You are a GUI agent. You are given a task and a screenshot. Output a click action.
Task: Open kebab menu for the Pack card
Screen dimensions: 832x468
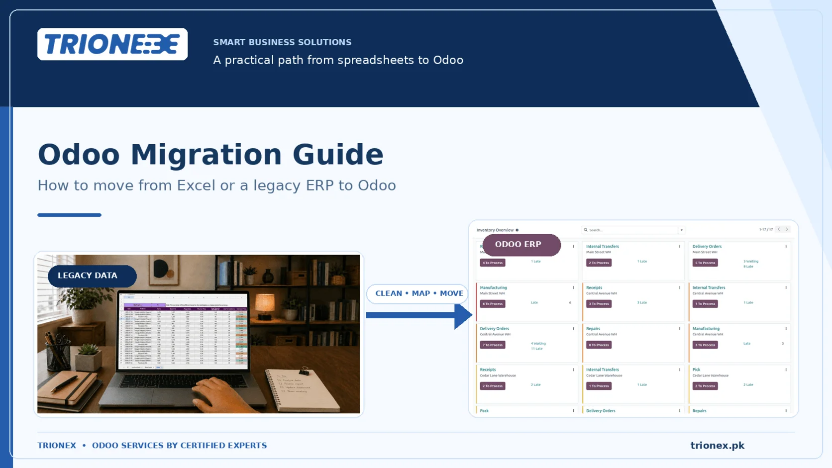point(573,411)
